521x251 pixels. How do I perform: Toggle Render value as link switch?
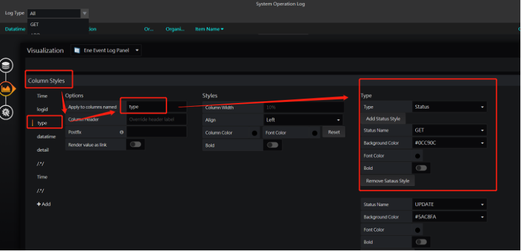pos(135,144)
